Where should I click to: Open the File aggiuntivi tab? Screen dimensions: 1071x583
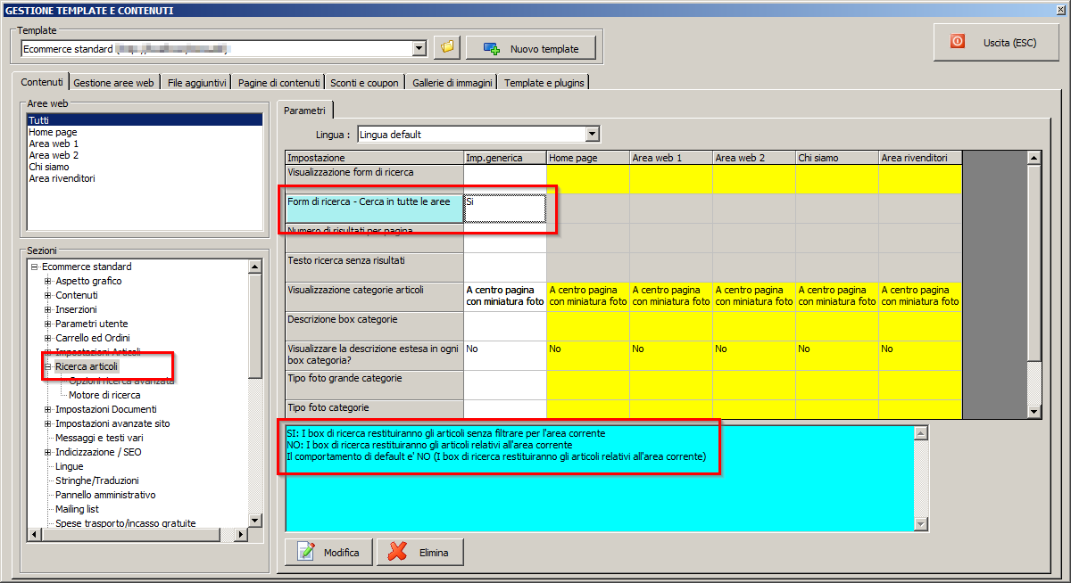[x=196, y=83]
